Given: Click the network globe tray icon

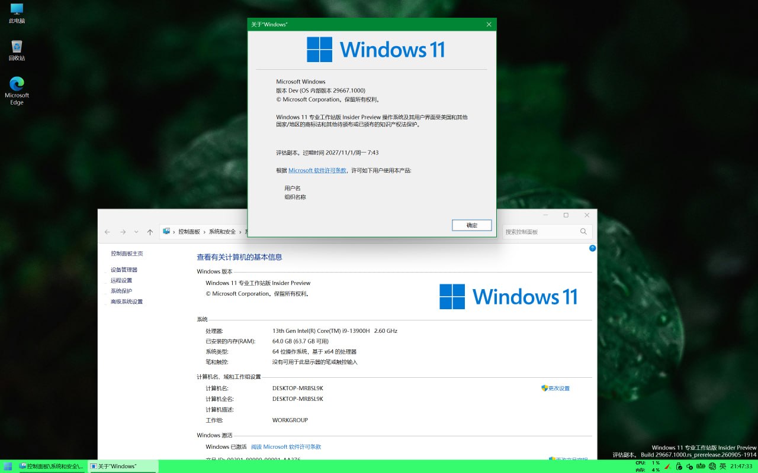Looking at the screenshot, I should pos(712,466).
